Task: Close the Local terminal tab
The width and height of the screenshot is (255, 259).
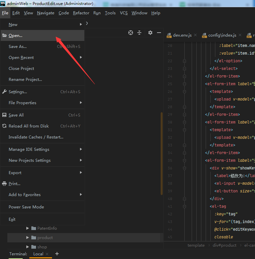Action: pos(47,254)
